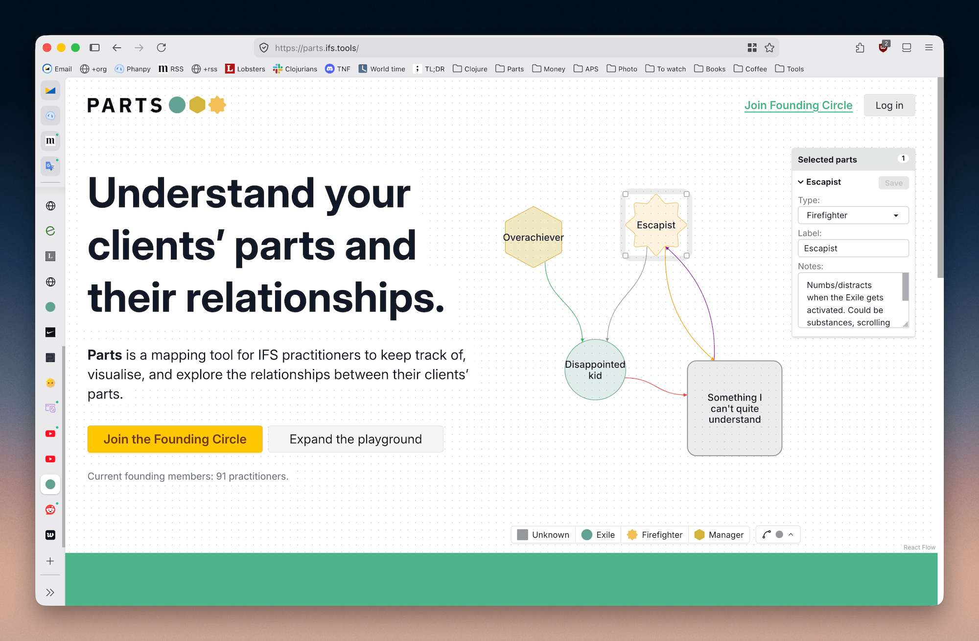Select the Escapist star node
This screenshot has width=979, height=641.
click(x=656, y=225)
